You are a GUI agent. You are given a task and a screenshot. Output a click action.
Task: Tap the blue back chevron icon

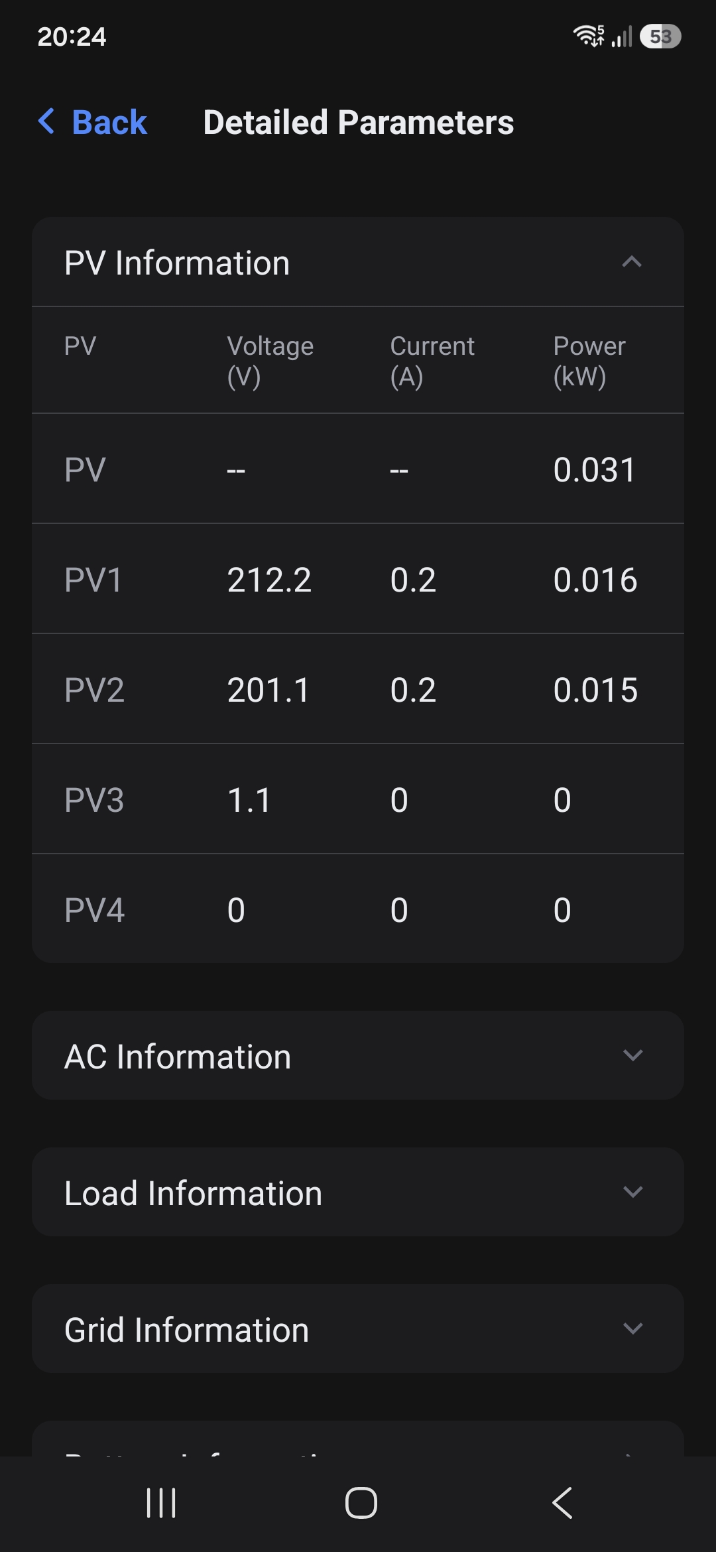pyautogui.click(x=46, y=121)
